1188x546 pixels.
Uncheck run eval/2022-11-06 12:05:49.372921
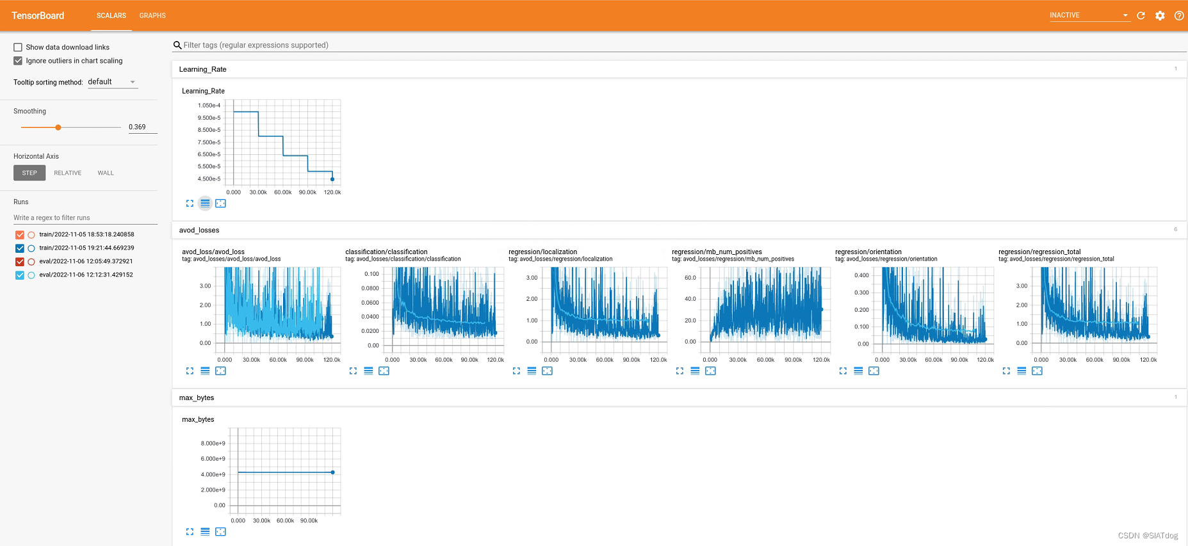click(x=20, y=262)
